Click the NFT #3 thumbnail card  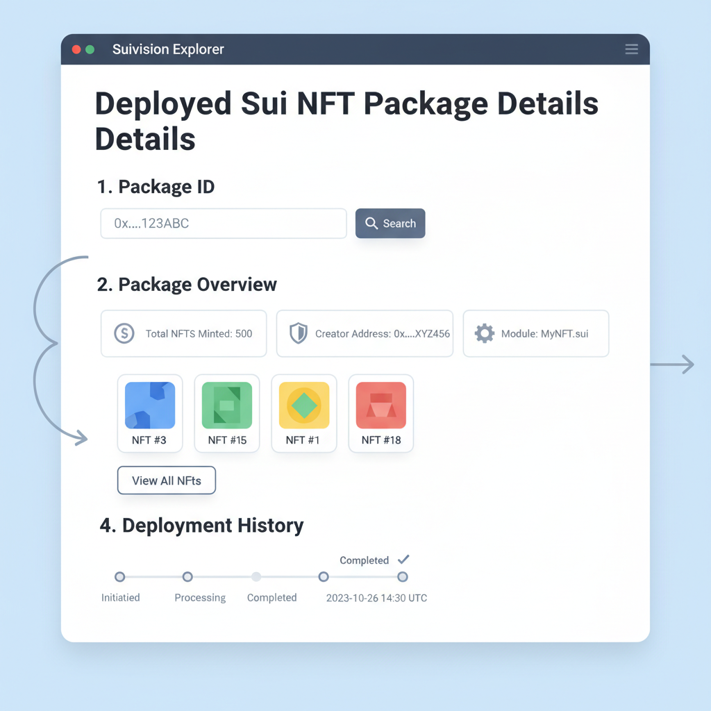[x=149, y=413]
